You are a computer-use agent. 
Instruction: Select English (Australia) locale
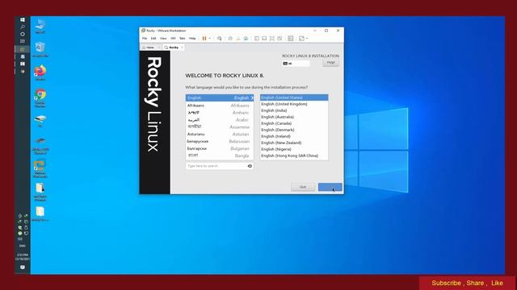pos(294,117)
